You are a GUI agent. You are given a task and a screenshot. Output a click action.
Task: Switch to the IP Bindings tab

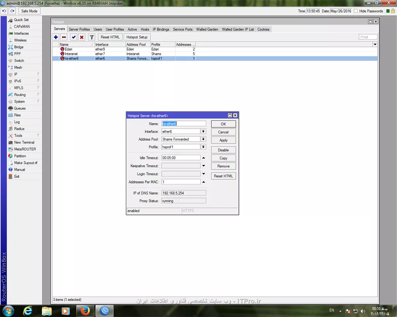[x=161, y=29]
